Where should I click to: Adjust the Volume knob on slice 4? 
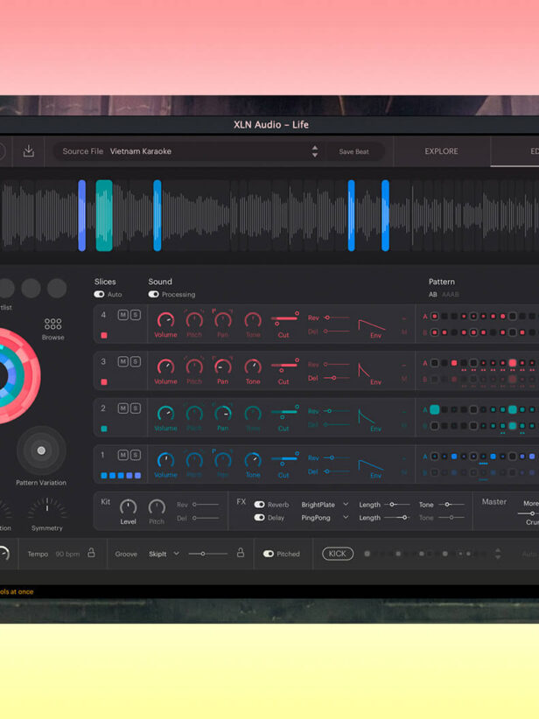(165, 319)
